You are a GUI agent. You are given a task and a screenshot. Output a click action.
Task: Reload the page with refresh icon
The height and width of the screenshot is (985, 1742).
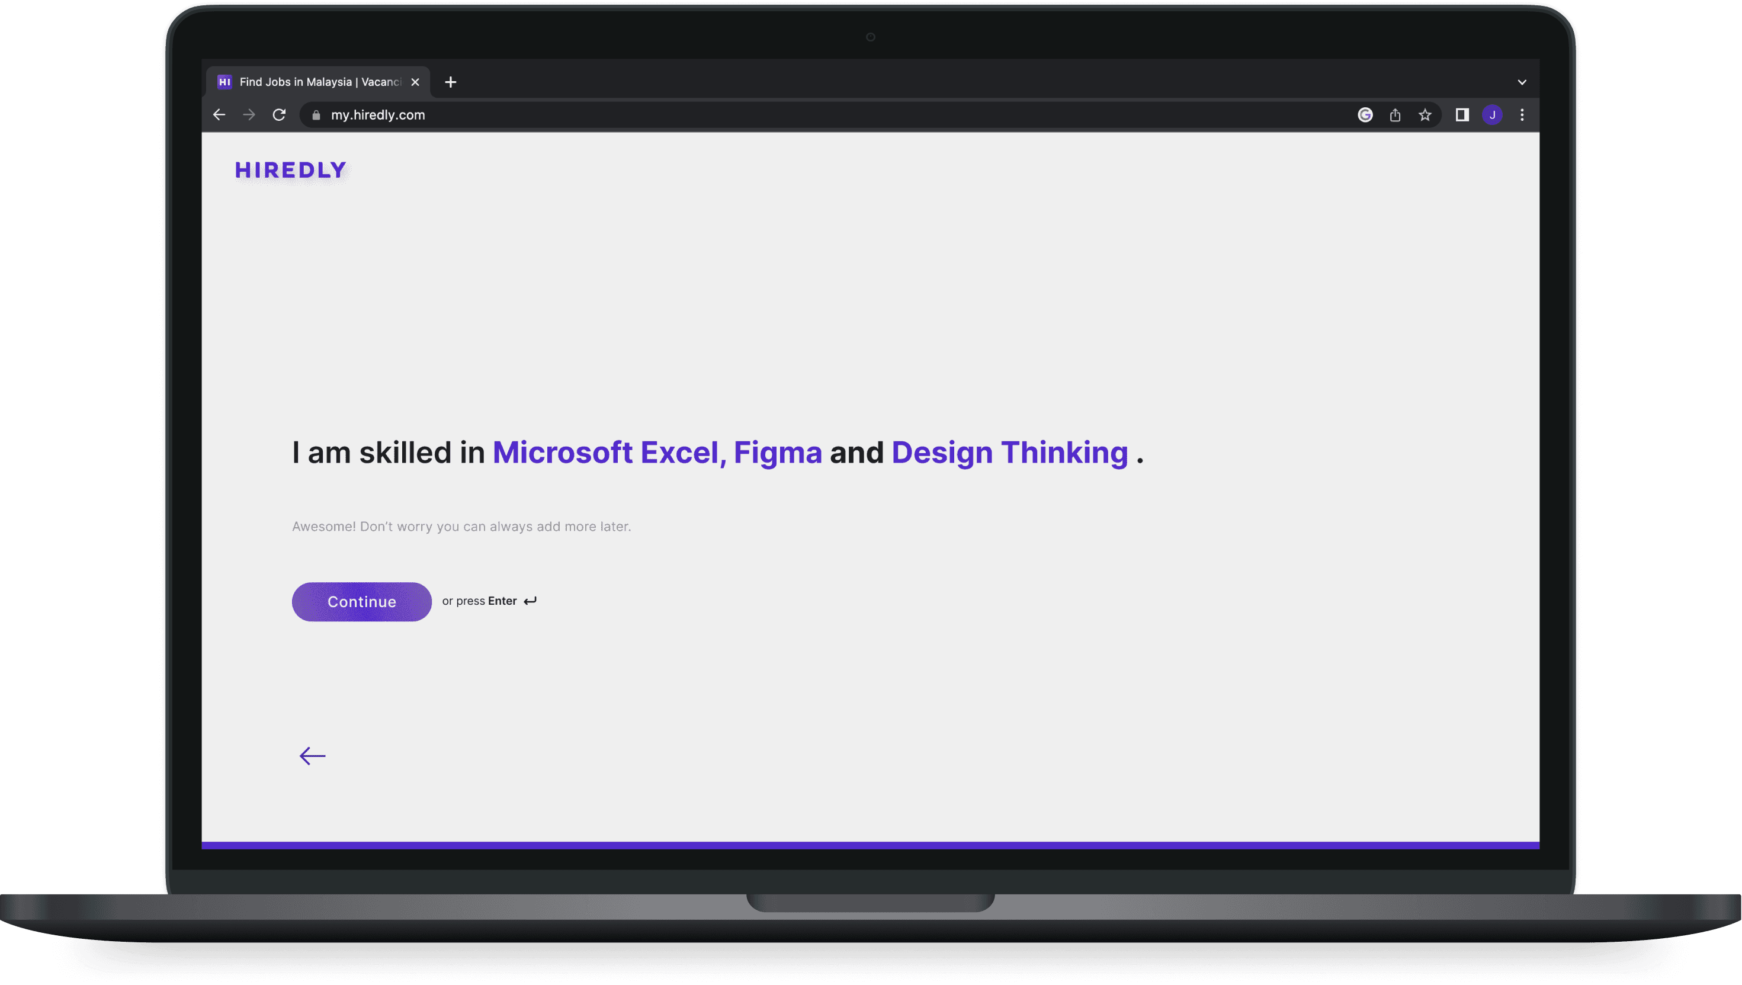279,115
